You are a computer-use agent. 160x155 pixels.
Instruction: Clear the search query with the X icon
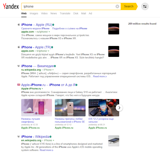[117, 6]
